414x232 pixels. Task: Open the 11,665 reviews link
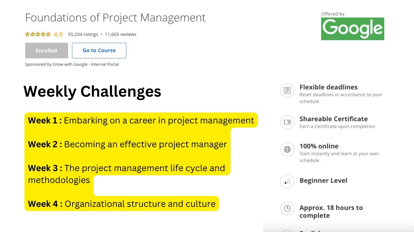tap(121, 34)
